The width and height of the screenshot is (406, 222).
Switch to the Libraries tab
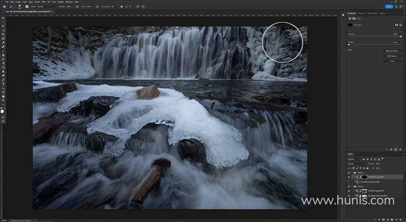click(x=361, y=13)
